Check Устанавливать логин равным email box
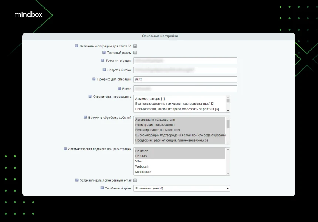This screenshot has height=222, width=318. point(135,181)
